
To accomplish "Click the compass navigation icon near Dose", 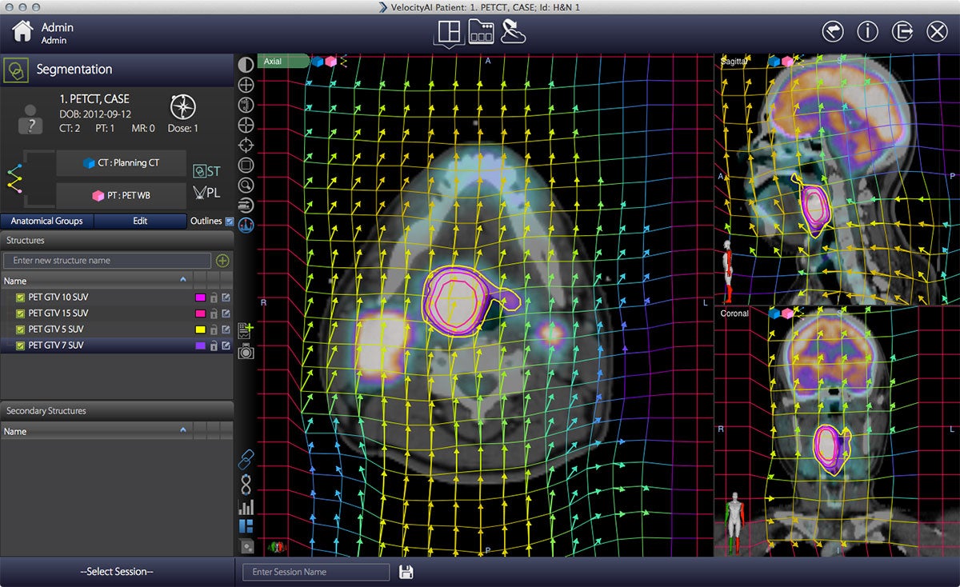I will coord(182,108).
